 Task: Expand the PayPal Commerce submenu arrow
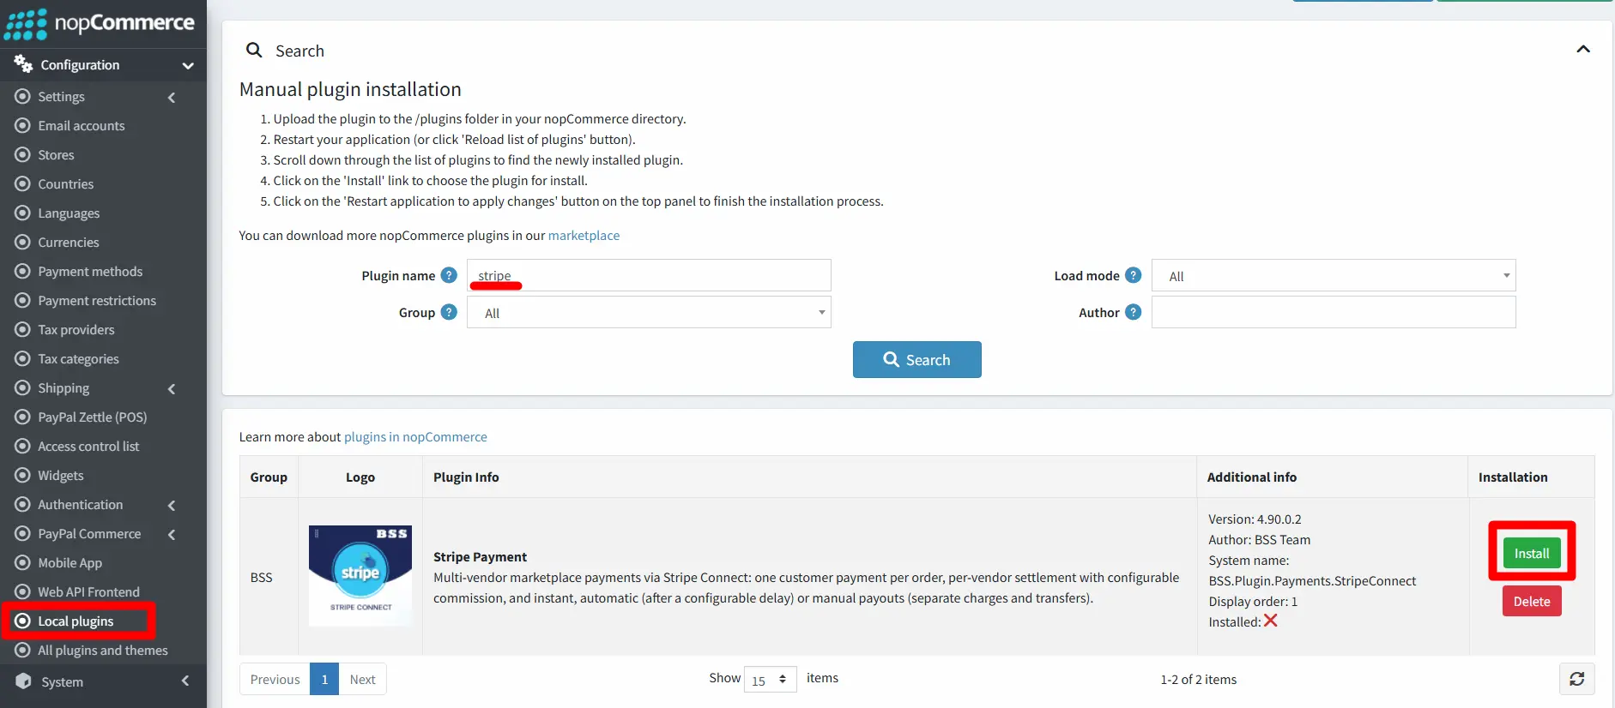172,535
